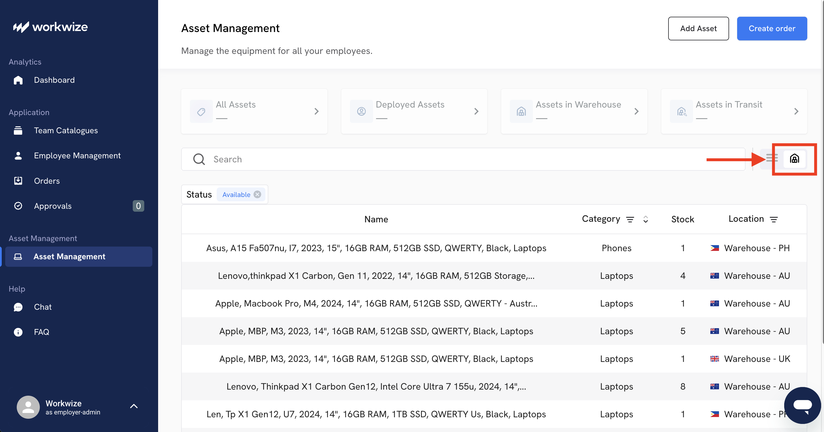The image size is (824, 432).
Task: Click the Create order button
Action: [x=772, y=29]
